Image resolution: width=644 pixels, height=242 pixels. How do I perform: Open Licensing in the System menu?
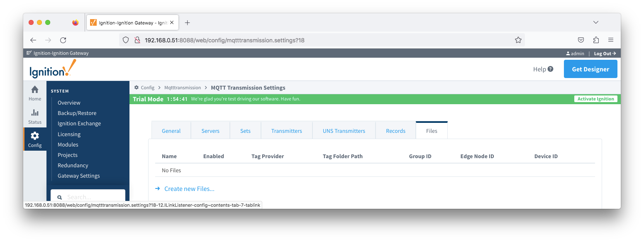click(x=69, y=134)
